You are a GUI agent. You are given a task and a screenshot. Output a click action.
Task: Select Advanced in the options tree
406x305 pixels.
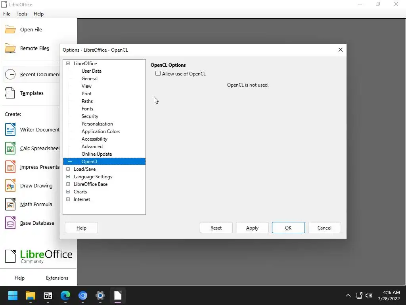click(92, 146)
